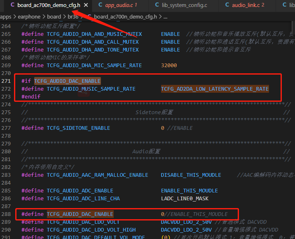Viewport: 295px width, 239px height.
Task: Select the 'br36' breadcrumb segment
Action: (73, 17)
